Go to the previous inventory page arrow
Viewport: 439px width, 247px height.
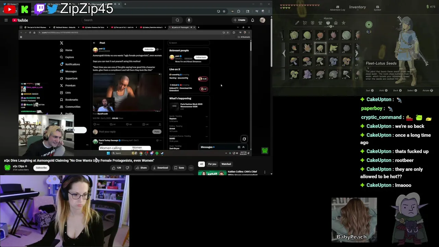click(284, 53)
